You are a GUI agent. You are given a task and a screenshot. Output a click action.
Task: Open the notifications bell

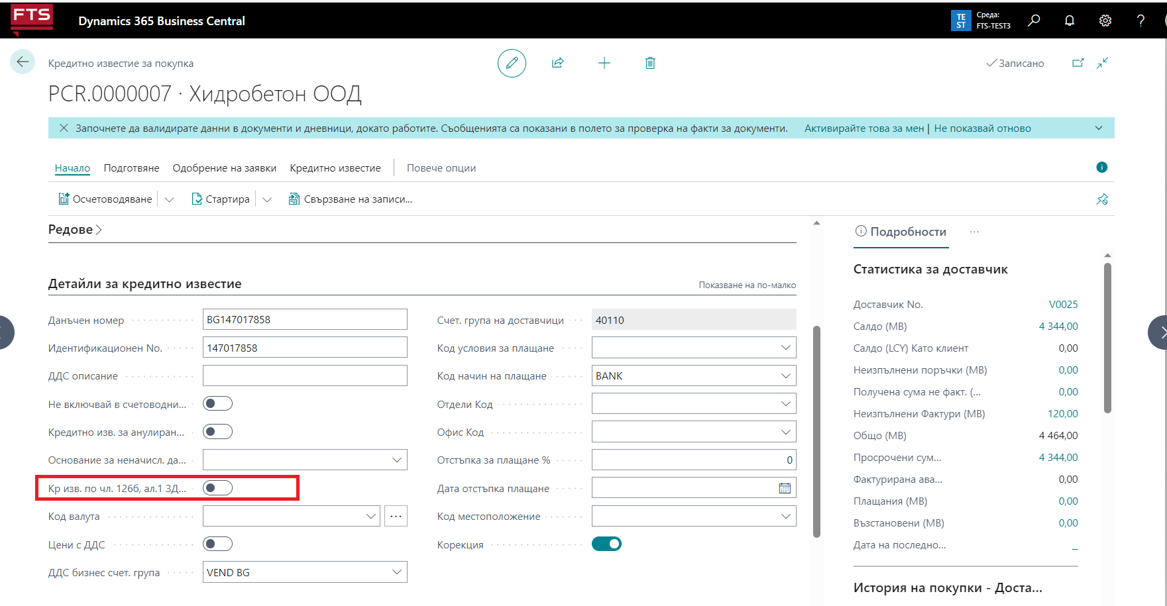click(x=1070, y=21)
